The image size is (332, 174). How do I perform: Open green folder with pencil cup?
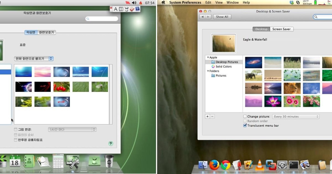point(94,160)
